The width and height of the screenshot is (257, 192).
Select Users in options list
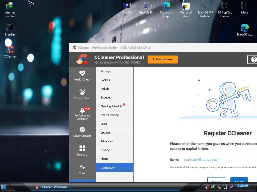114,124
